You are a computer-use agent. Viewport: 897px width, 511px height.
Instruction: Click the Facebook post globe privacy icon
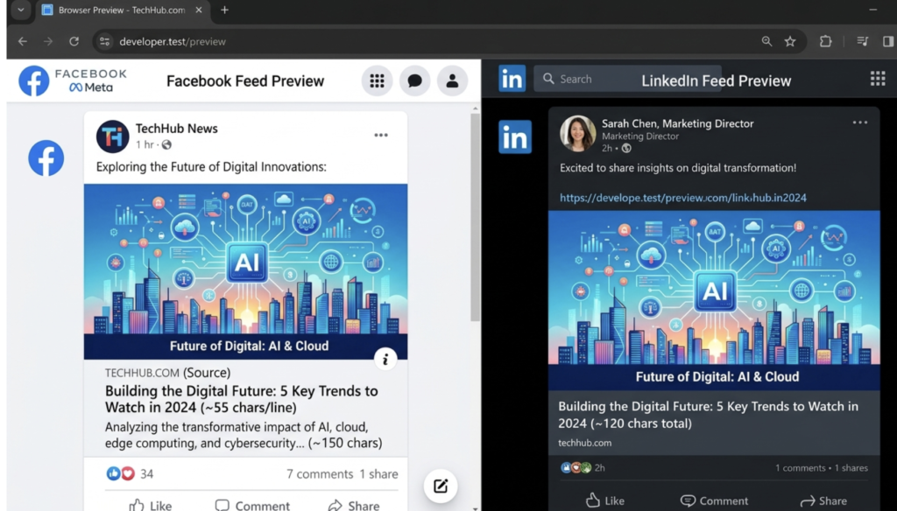tap(166, 144)
